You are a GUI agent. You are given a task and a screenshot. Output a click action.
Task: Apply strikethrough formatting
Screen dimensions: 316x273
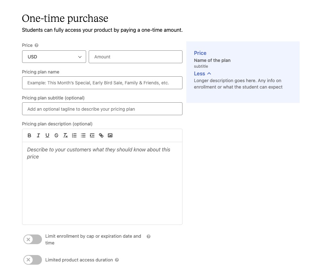click(x=56, y=135)
